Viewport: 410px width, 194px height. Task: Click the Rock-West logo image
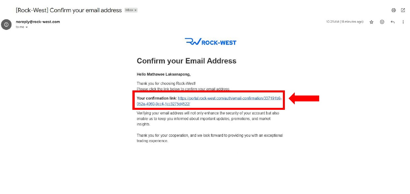pyautogui.click(x=210, y=42)
